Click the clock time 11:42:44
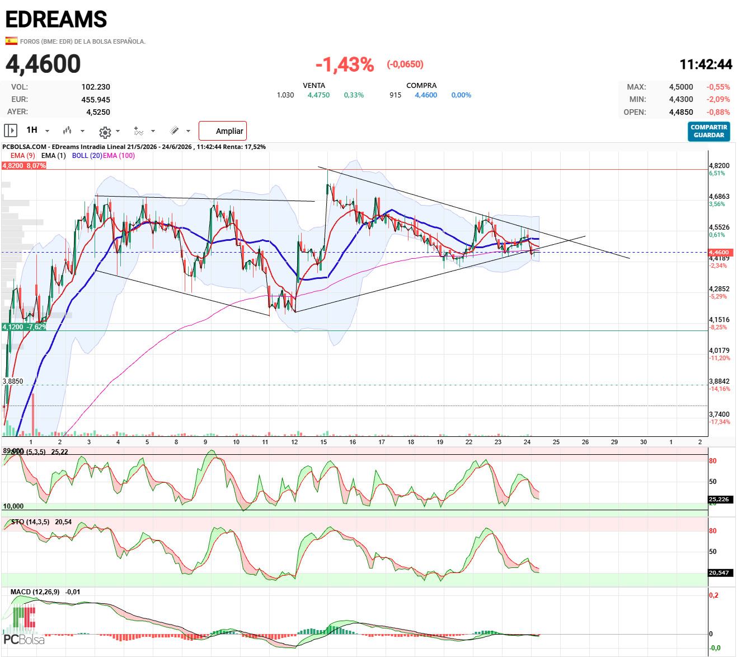Screen dimensions: 737x657 click(706, 64)
